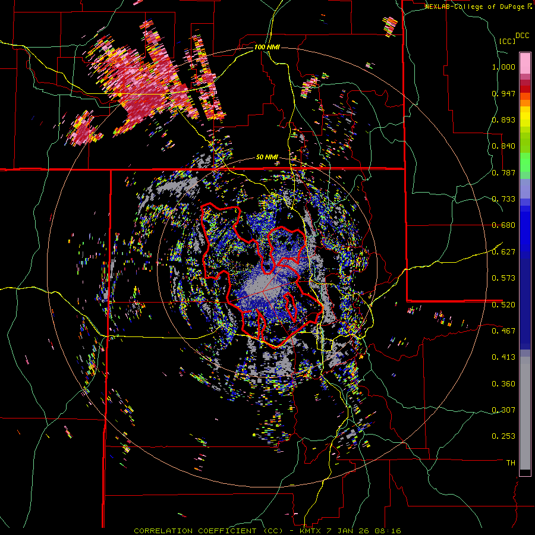This screenshot has height=535, width=535.
Task: Select the TH threshold label
Action: coord(511,463)
